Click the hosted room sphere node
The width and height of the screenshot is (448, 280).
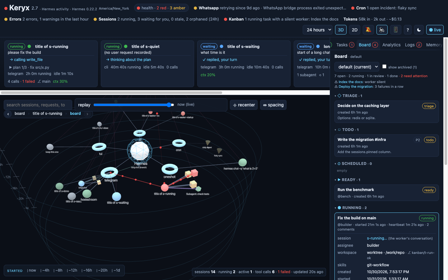click(x=87, y=194)
